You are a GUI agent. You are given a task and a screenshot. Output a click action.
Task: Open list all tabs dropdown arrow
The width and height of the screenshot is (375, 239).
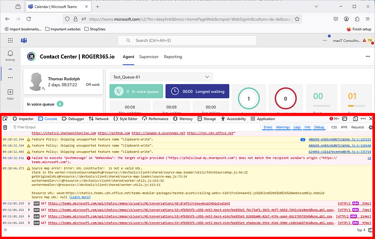316,7
